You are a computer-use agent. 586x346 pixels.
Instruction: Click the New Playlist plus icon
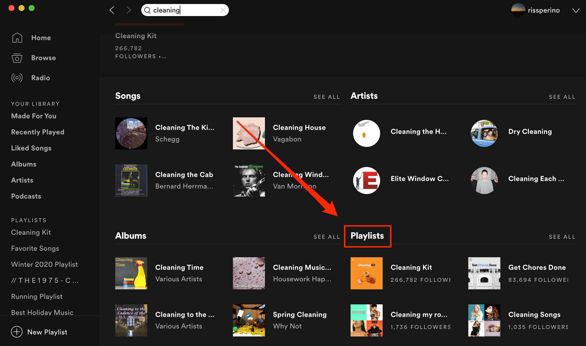tap(17, 332)
